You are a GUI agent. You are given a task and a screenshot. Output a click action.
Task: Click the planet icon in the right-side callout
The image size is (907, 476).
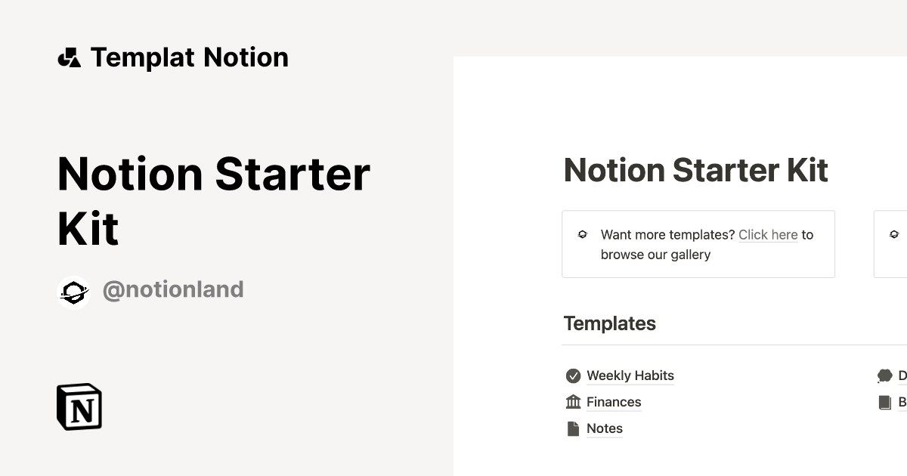(x=894, y=234)
